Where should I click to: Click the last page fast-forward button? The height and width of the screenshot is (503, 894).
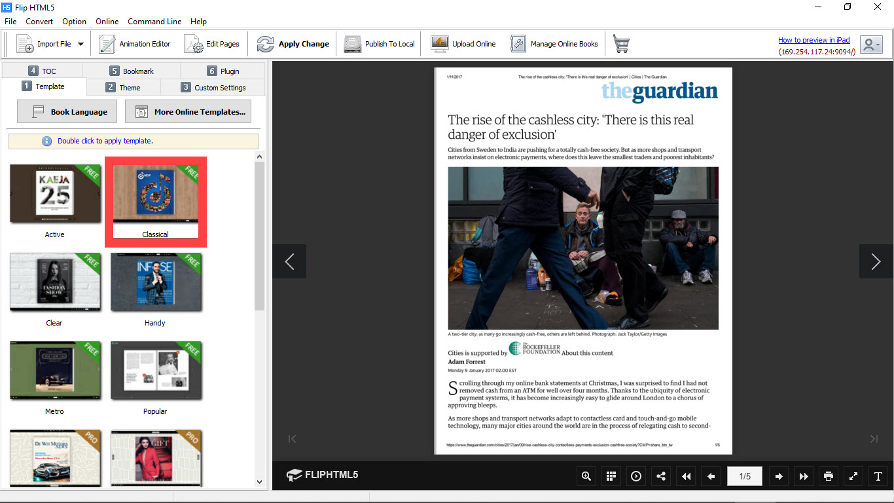pos(804,476)
